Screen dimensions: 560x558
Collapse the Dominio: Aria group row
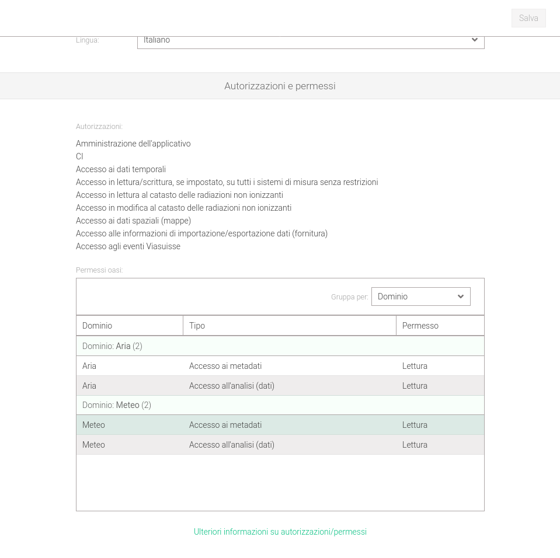(112, 346)
